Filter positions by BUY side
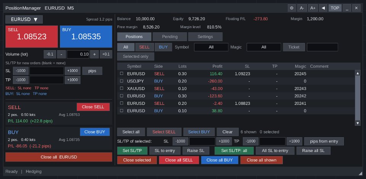Image resolution: width=366 pixels, height=179 pixels. point(163,47)
